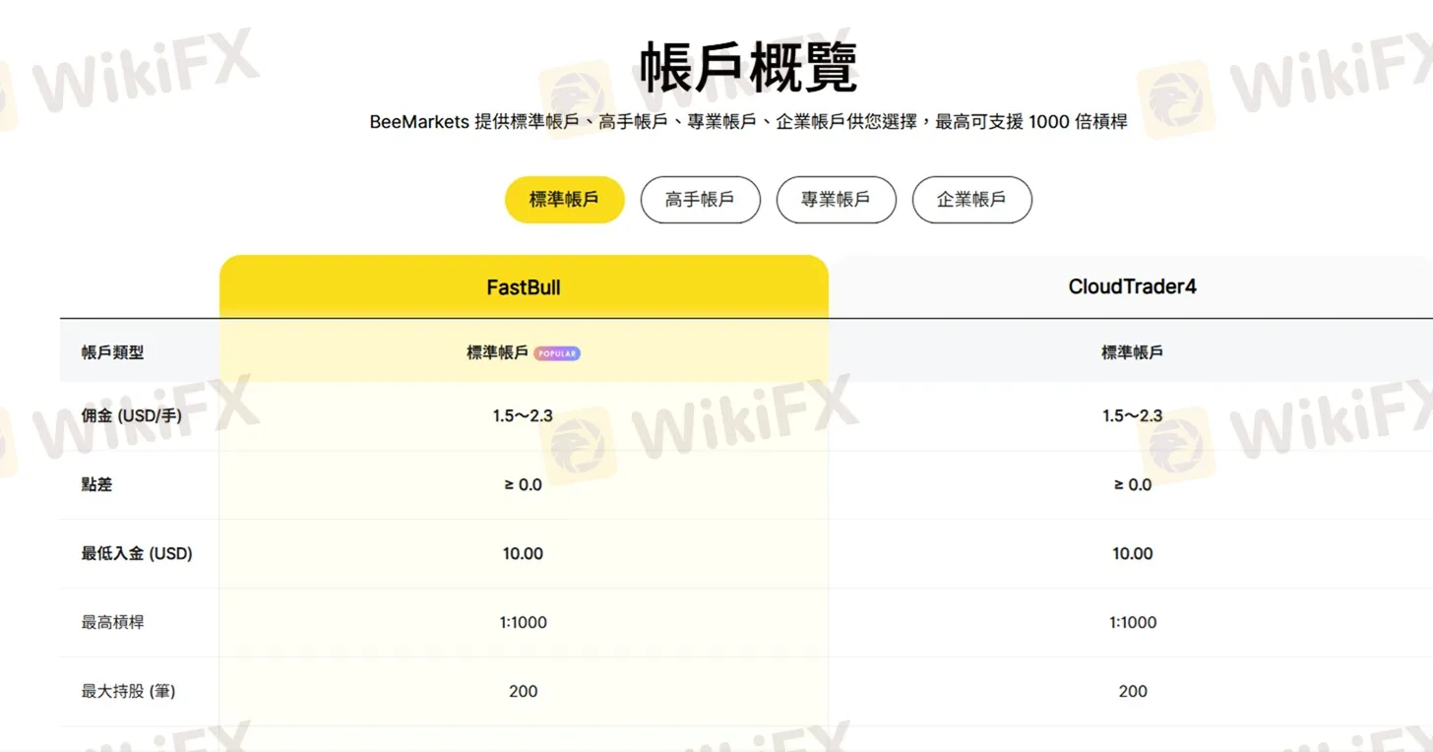Click the FastBull yellow column header

pos(524,287)
